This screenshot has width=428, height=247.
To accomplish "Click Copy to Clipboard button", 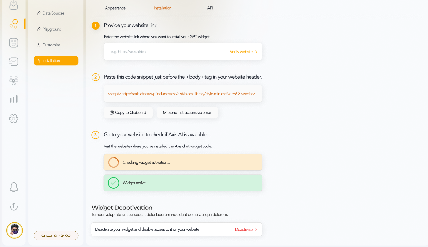I will pyautogui.click(x=128, y=112).
